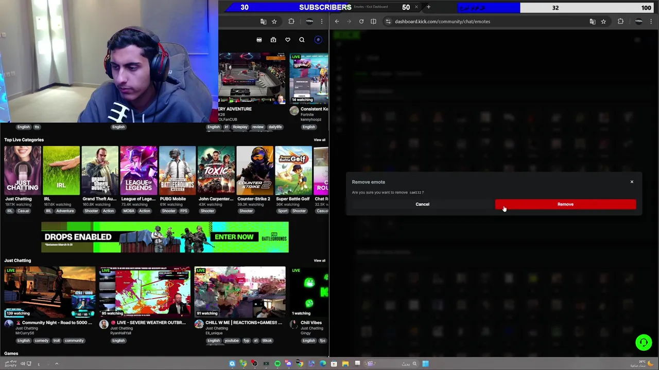659x370 pixels.
Task: Open site info icon in dashboard address bar
Action: pos(388,22)
